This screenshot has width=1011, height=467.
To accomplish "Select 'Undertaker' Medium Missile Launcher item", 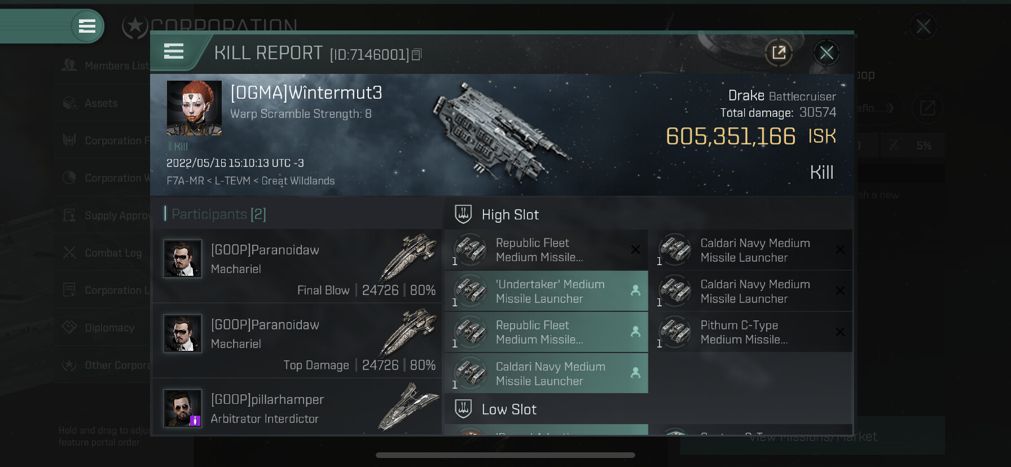I will coord(546,291).
